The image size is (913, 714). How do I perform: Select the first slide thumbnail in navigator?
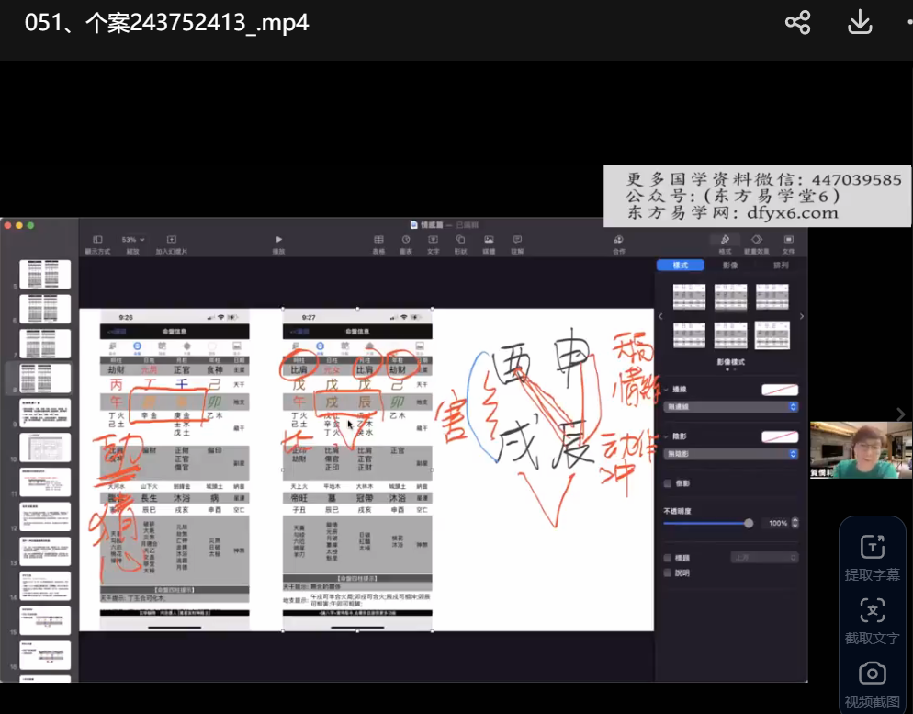coord(45,275)
